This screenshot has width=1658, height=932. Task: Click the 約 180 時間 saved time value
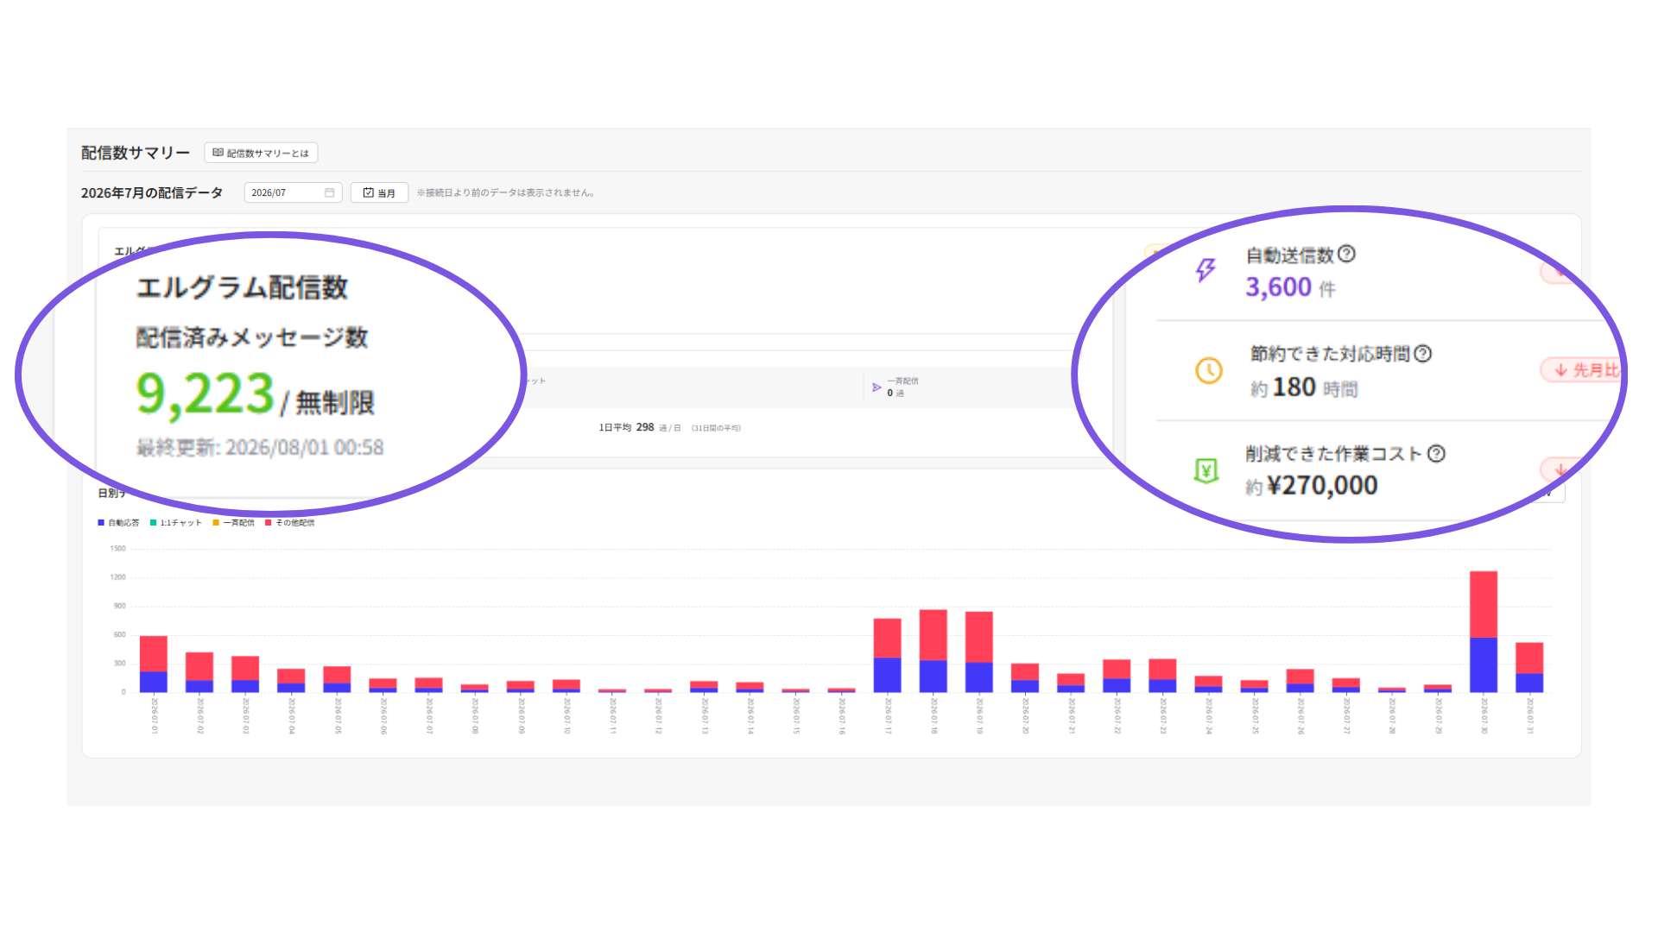tap(1304, 387)
